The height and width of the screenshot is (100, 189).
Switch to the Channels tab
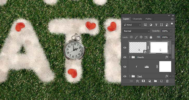pos(137,19)
